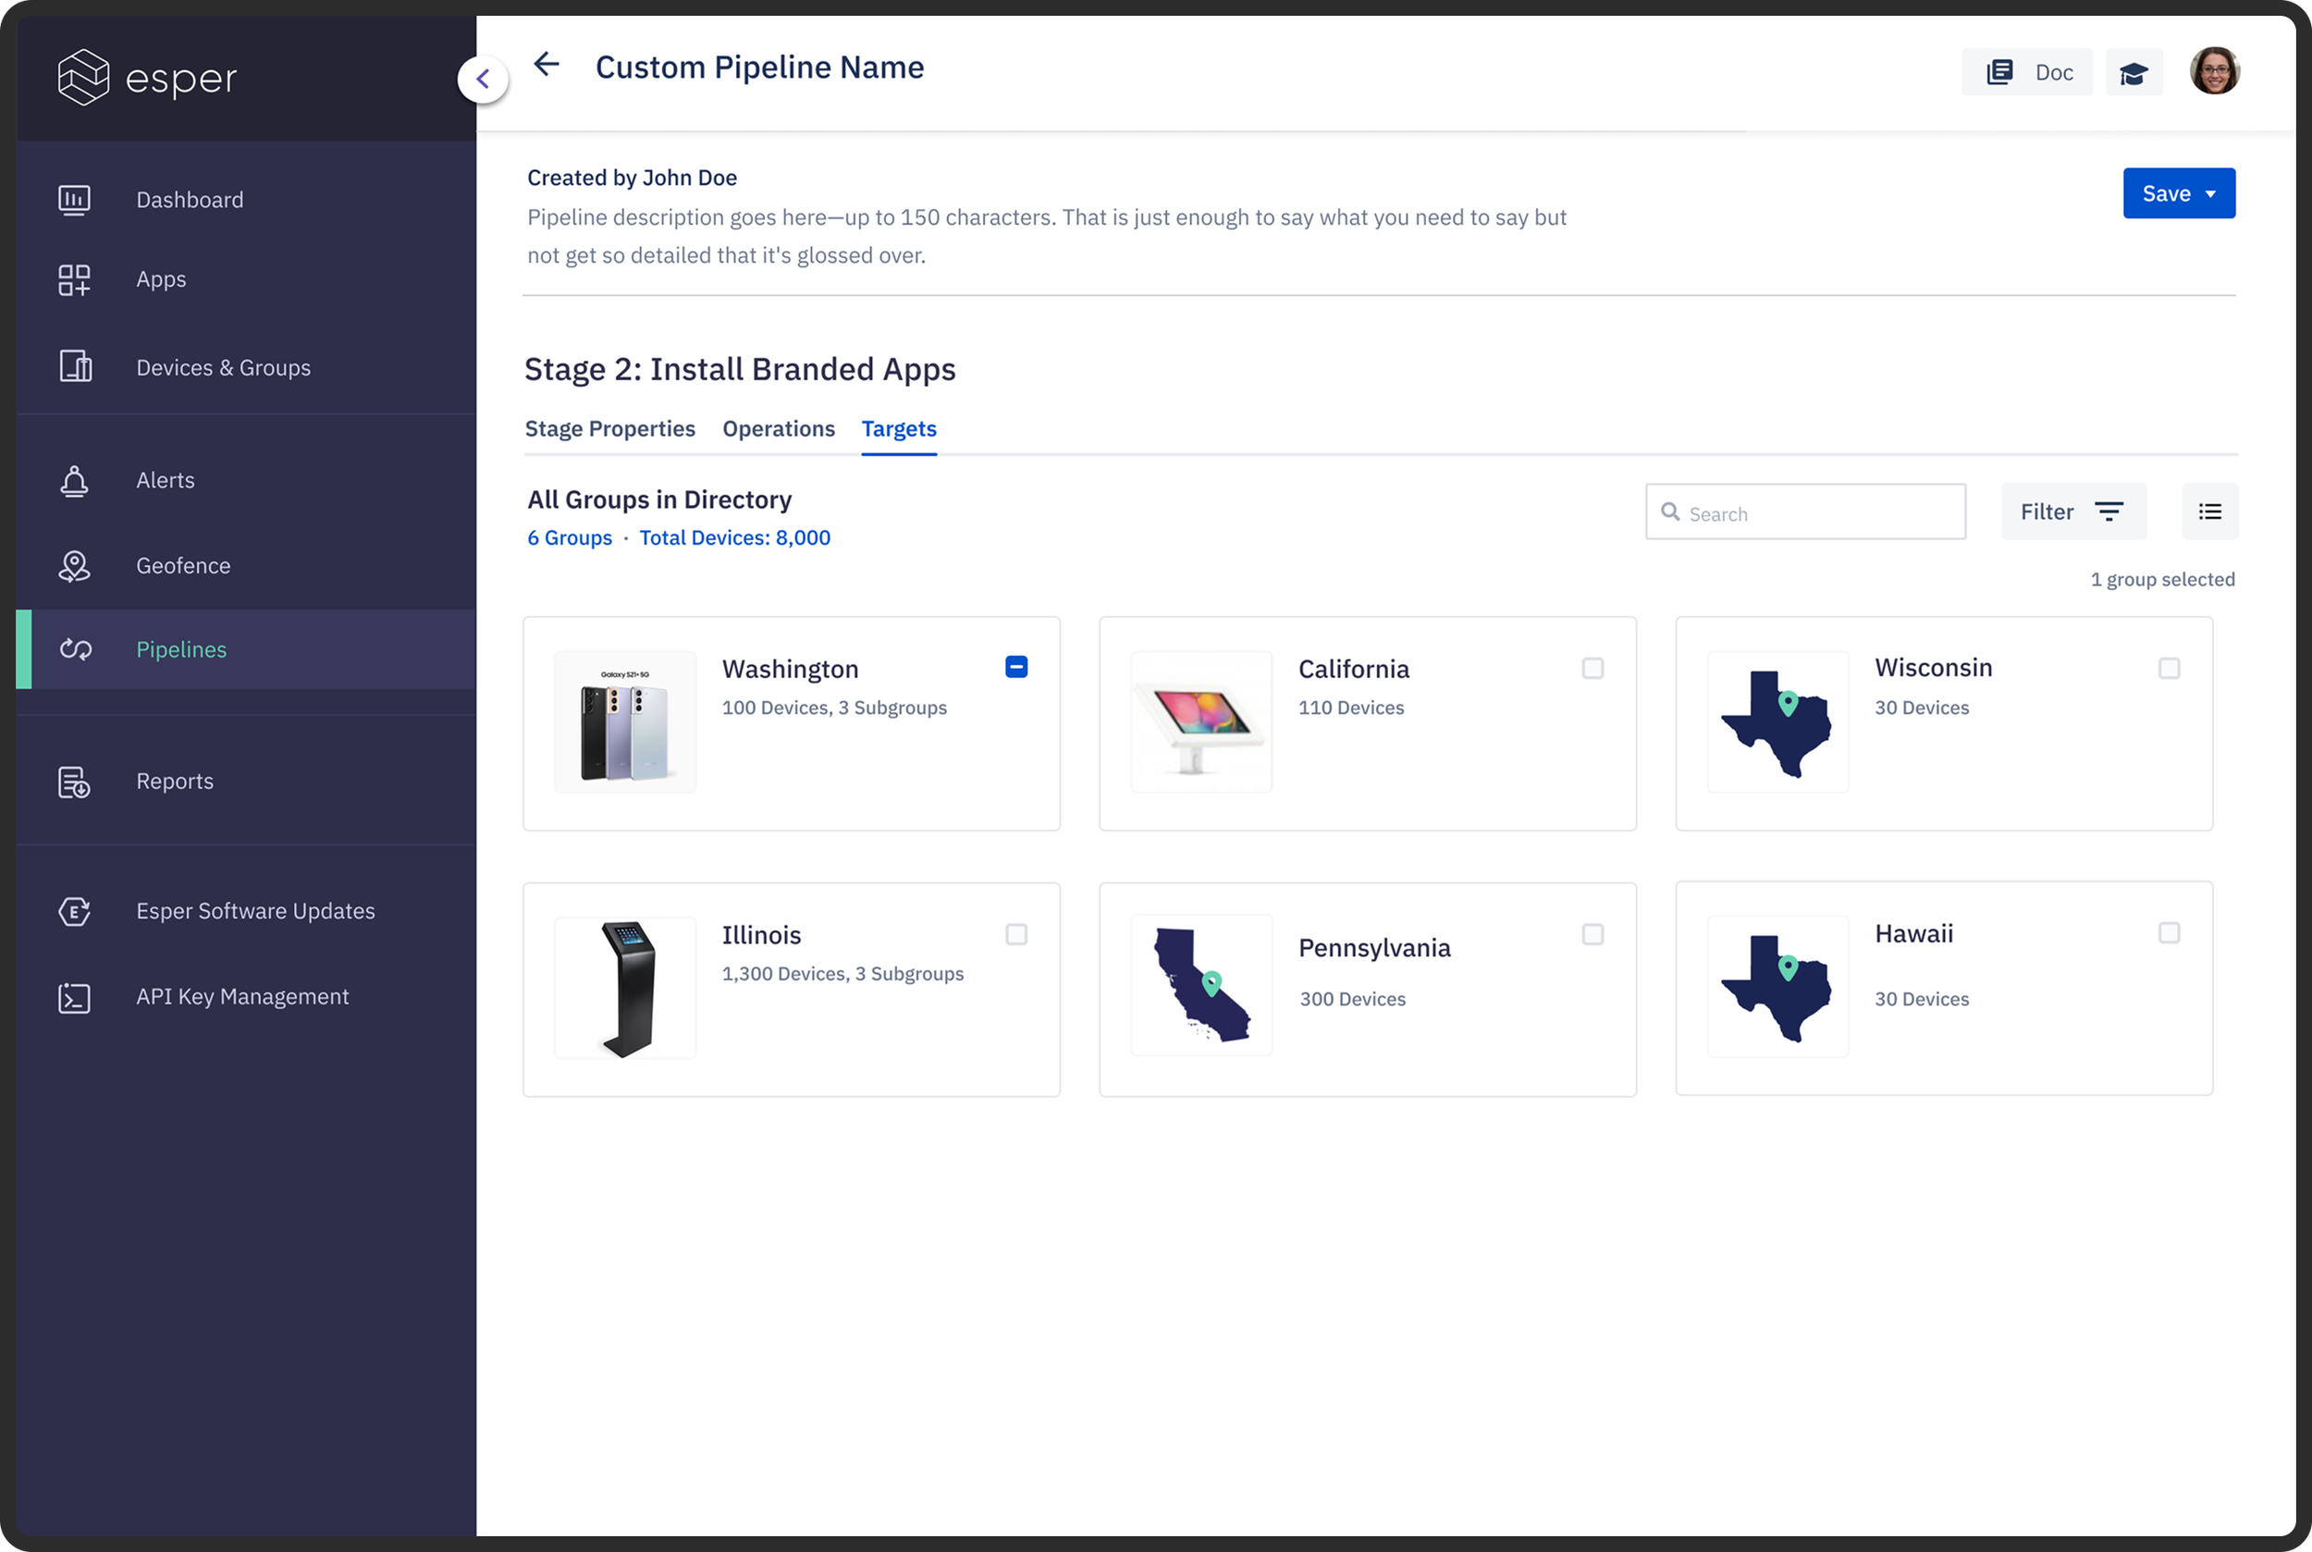
Task: Go back with the arrow icon
Action: tap(547, 66)
